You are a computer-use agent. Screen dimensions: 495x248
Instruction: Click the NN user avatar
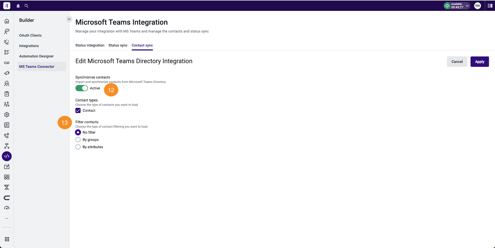coord(477,6)
